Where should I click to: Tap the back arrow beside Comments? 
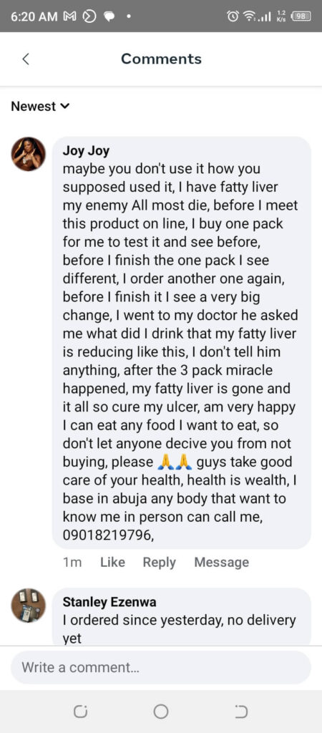(x=26, y=59)
